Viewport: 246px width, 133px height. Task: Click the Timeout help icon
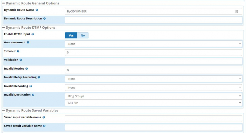(x=18, y=51)
